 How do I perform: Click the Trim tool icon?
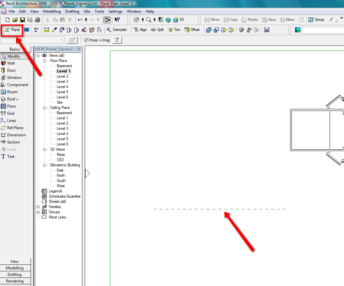[174, 30]
